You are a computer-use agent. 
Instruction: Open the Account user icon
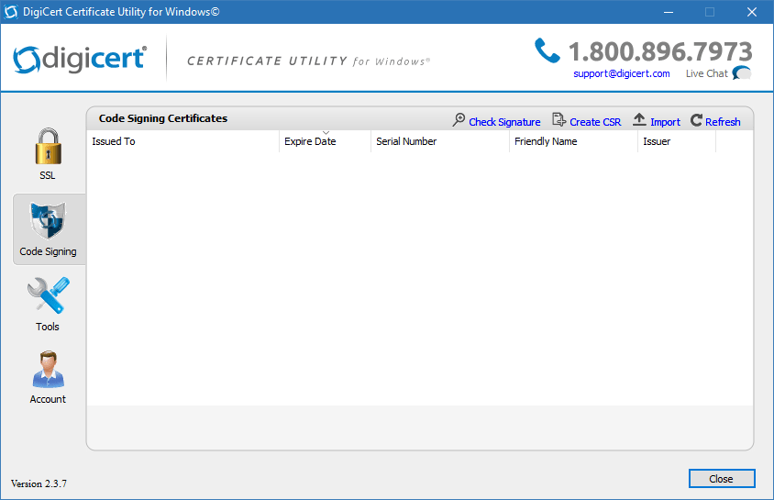(x=48, y=369)
